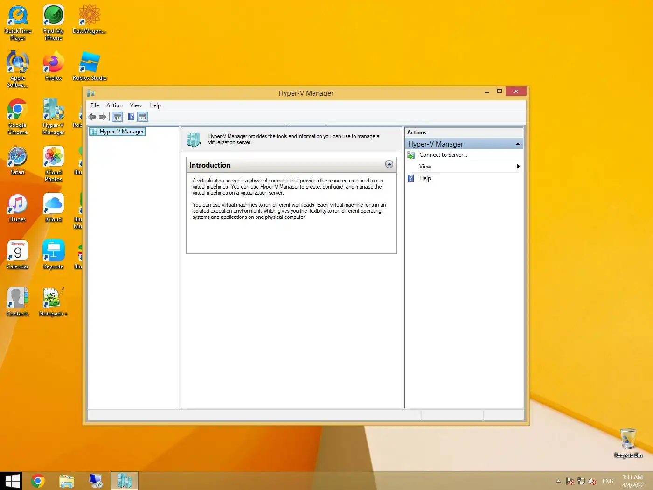This screenshot has width=653, height=490.
Task: Open File Explorer from the taskbar
Action: click(67, 481)
